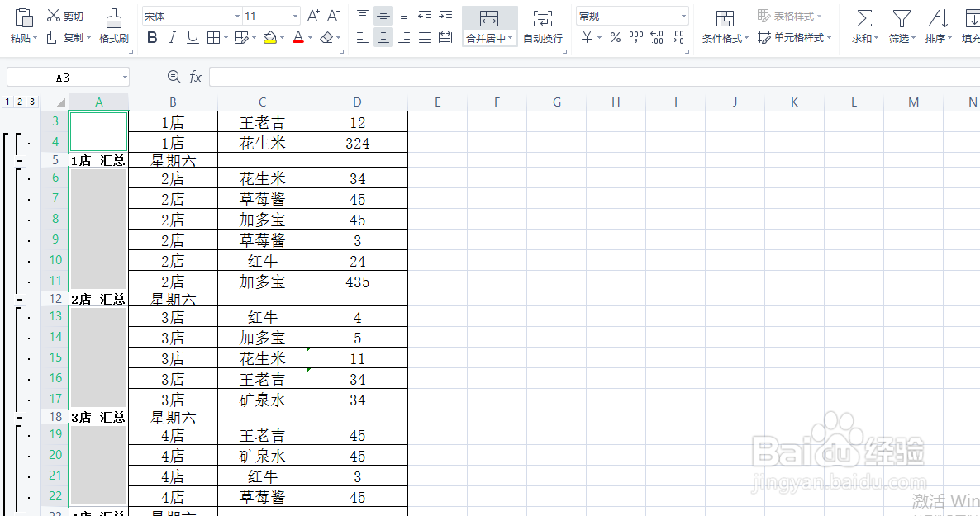980x516 pixels.
Task: Toggle bold formatting
Action: click(152, 37)
